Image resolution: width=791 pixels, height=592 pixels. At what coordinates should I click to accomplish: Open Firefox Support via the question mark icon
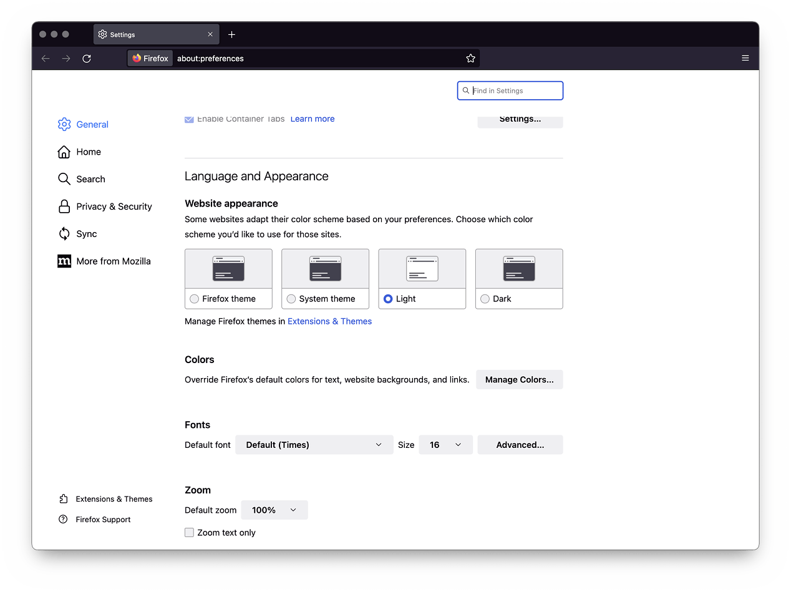(x=63, y=519)
